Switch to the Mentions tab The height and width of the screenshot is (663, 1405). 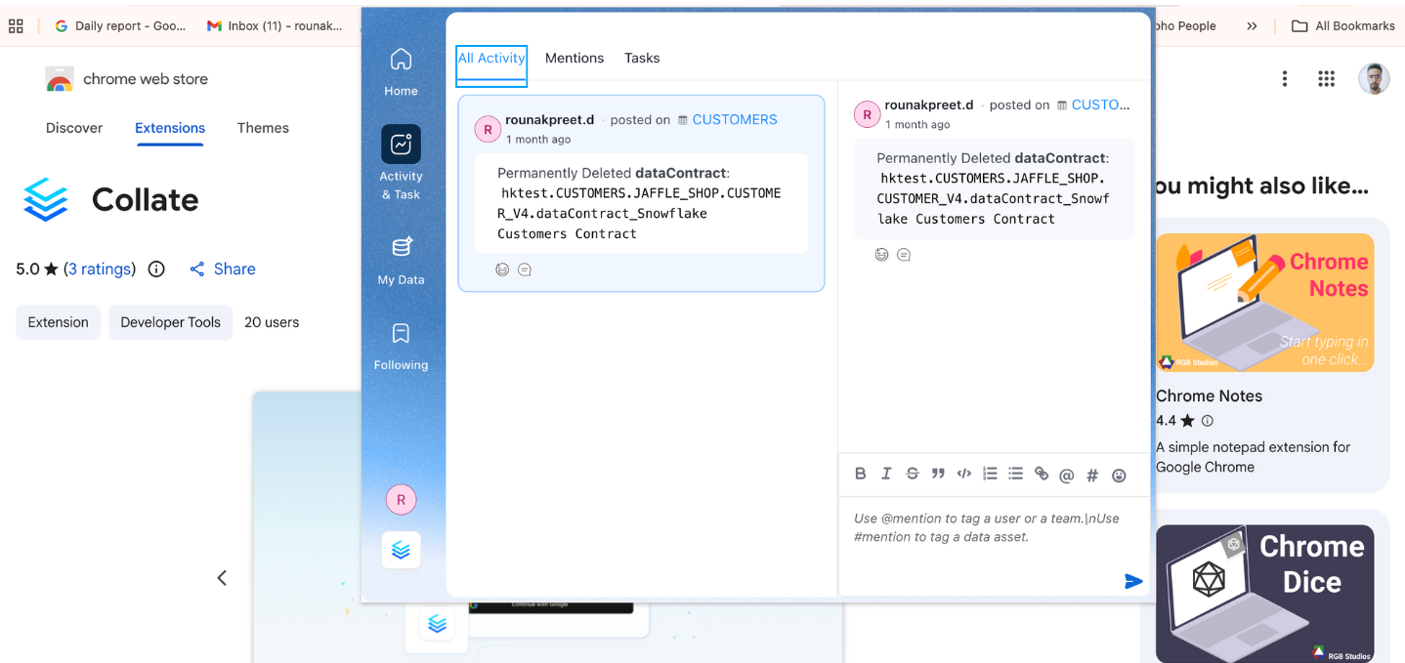click(x=575, y=58)
